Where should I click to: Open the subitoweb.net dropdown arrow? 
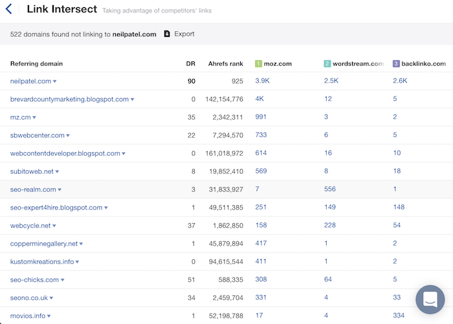pyautogui.click(x=57, y=171)
